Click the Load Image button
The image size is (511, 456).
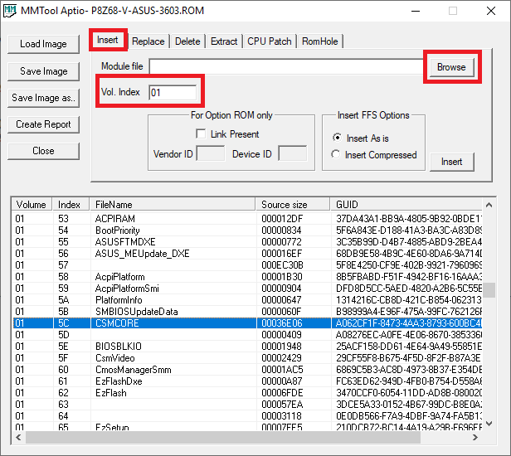43,44
